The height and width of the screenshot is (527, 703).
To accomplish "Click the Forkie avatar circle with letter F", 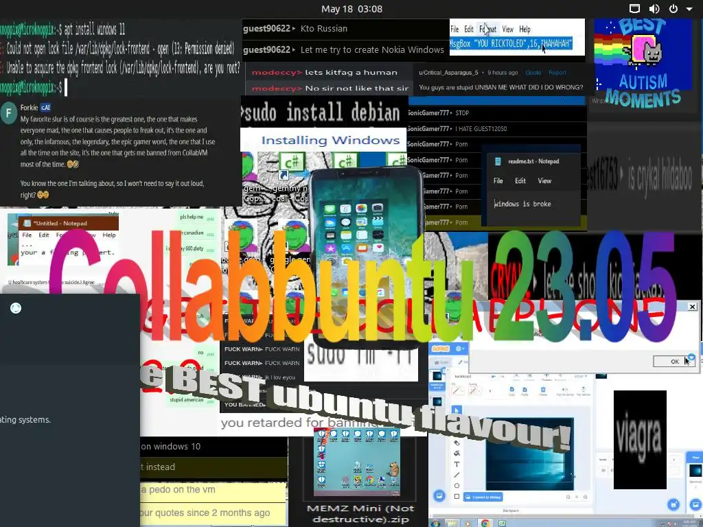I will (x=8, y=113).
